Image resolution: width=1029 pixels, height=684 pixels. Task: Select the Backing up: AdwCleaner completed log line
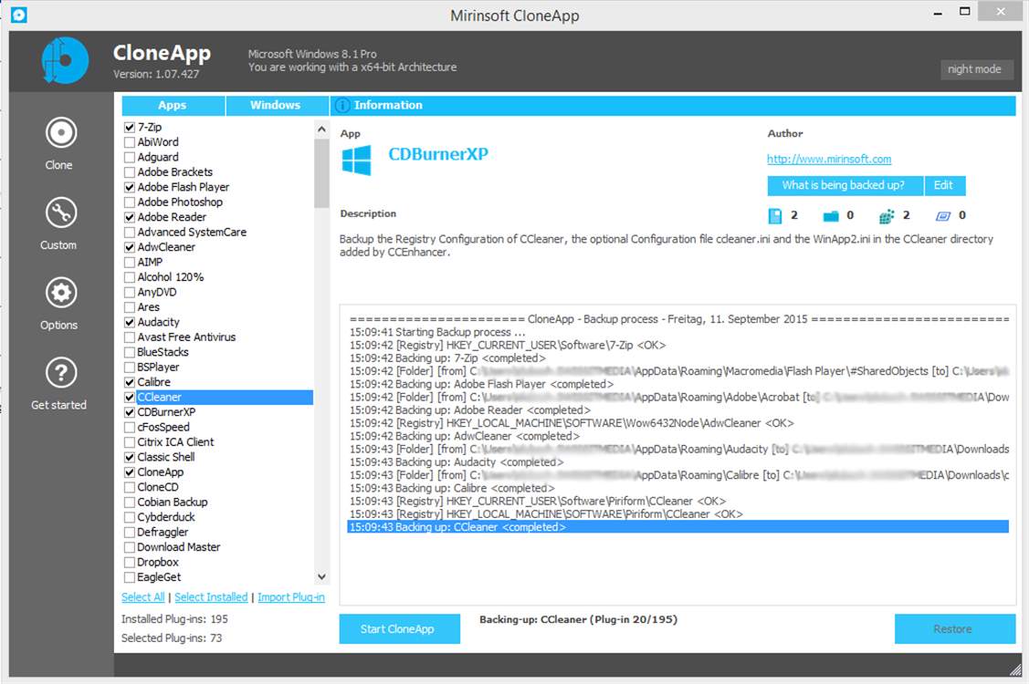click(x=465, y=437)
